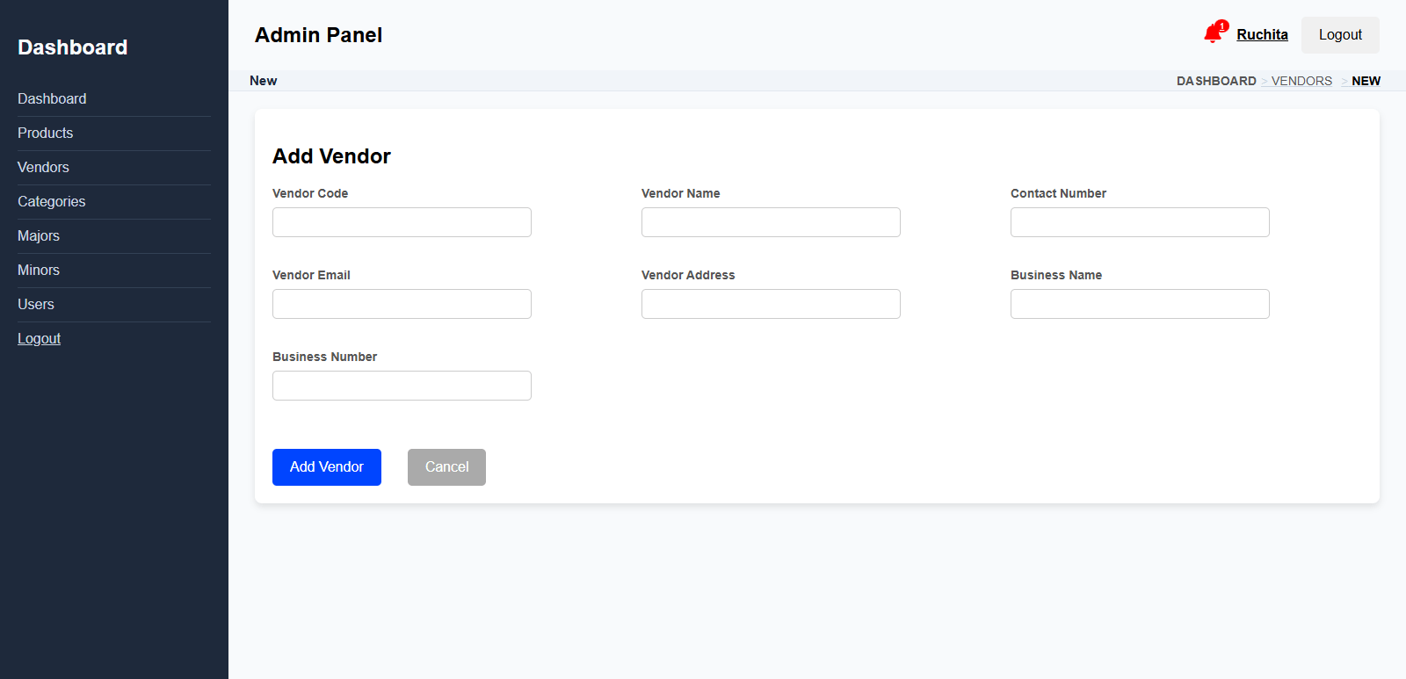The image size is (1406, 679).
Task: Open the Minors sidebar item
Action: pos(39,271)
